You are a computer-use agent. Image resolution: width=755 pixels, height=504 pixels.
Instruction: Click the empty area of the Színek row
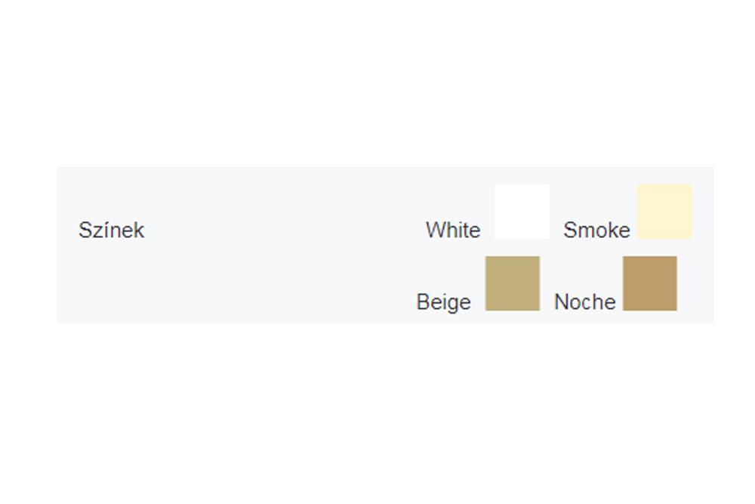[279, 246]
